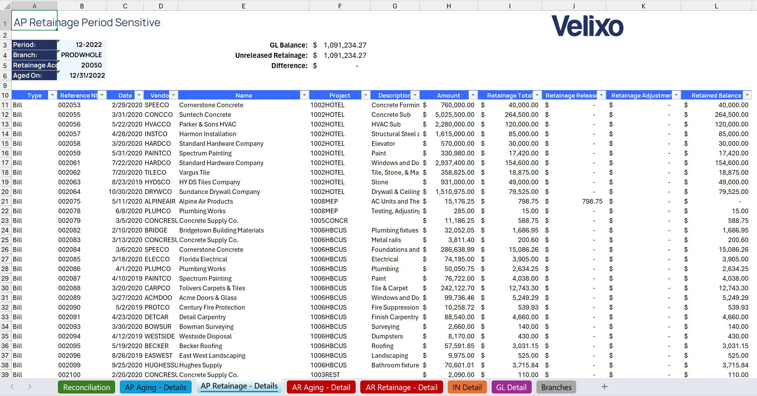Open the Retainage Total filter dropdown
757x396 pixels.
[x=537, y=95]
